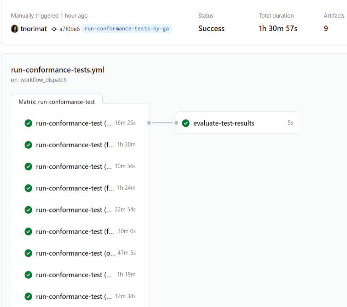This screenshot has width=347, height=307.
Task: Open commit a7f0be6
Action: point(69,29)
